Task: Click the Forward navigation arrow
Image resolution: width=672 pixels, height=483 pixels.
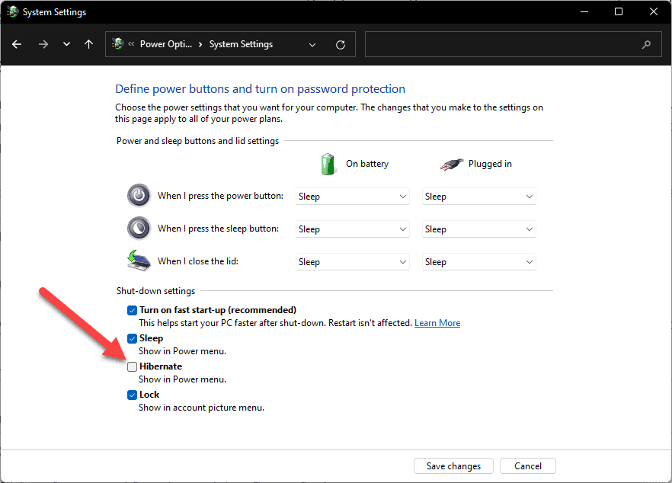Action: [x=43, y=44]
